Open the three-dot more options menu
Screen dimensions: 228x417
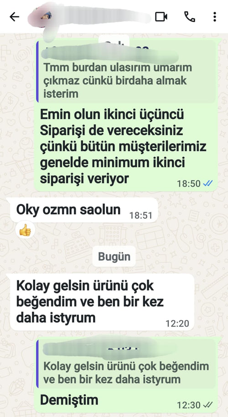(x=215, y=17)
